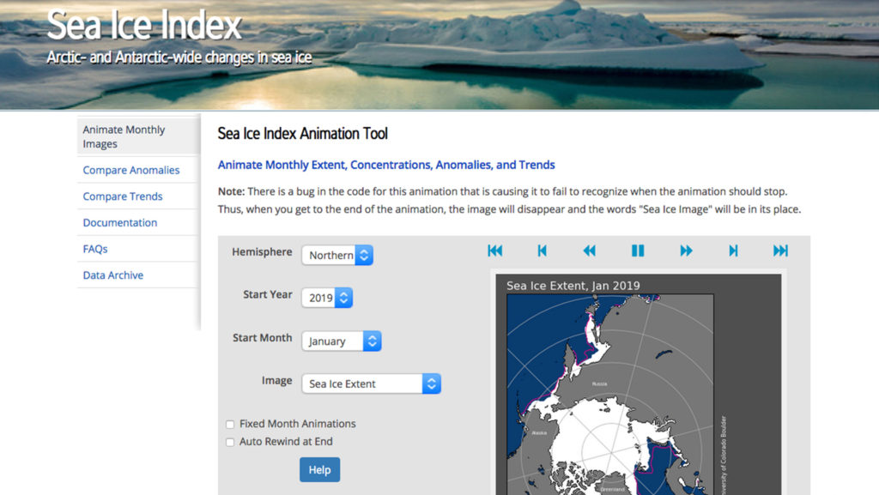Click the Arctic- and Antarctic-wide changes subtitle

click(x=179, y=57)
